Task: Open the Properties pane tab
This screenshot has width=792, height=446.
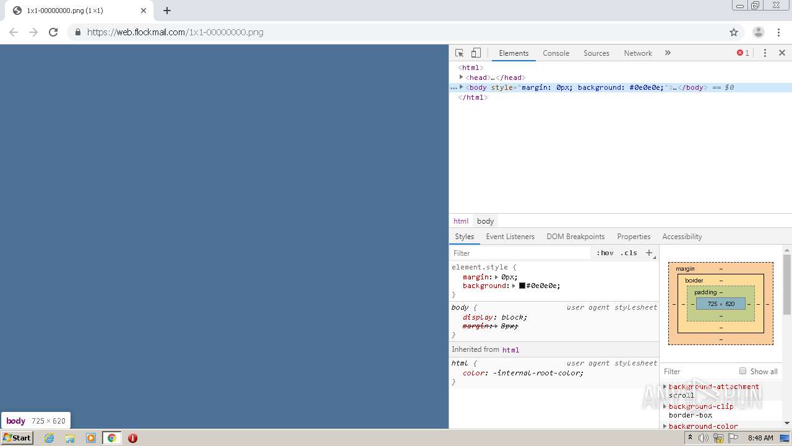Action: point(634,237)
